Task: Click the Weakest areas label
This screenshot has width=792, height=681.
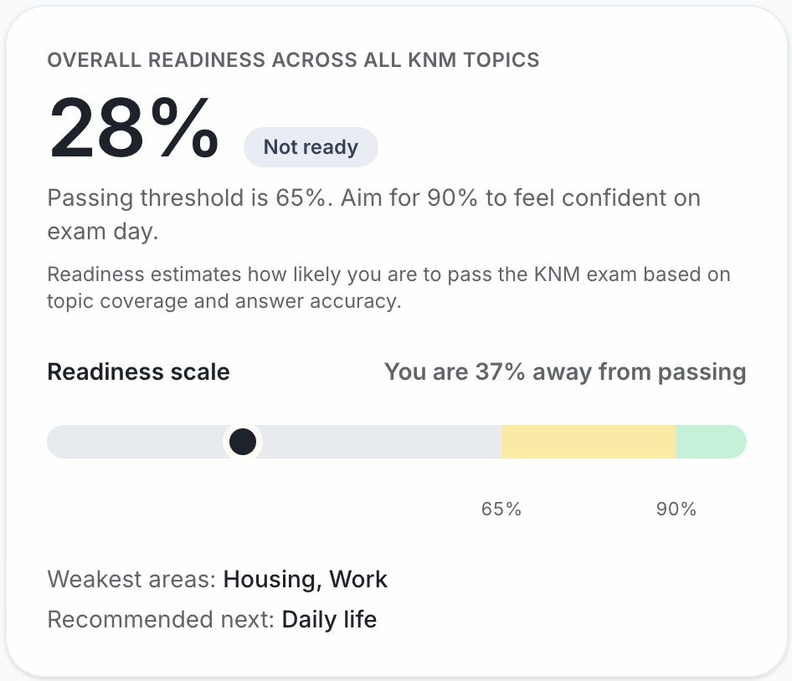Action: point(131,579)
